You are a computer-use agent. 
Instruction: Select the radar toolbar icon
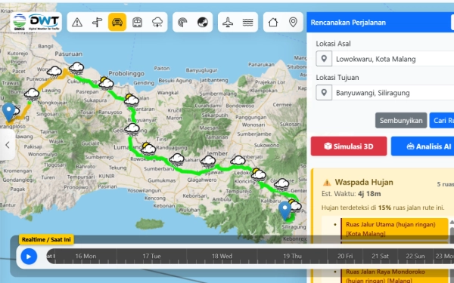tap(182, 22)
